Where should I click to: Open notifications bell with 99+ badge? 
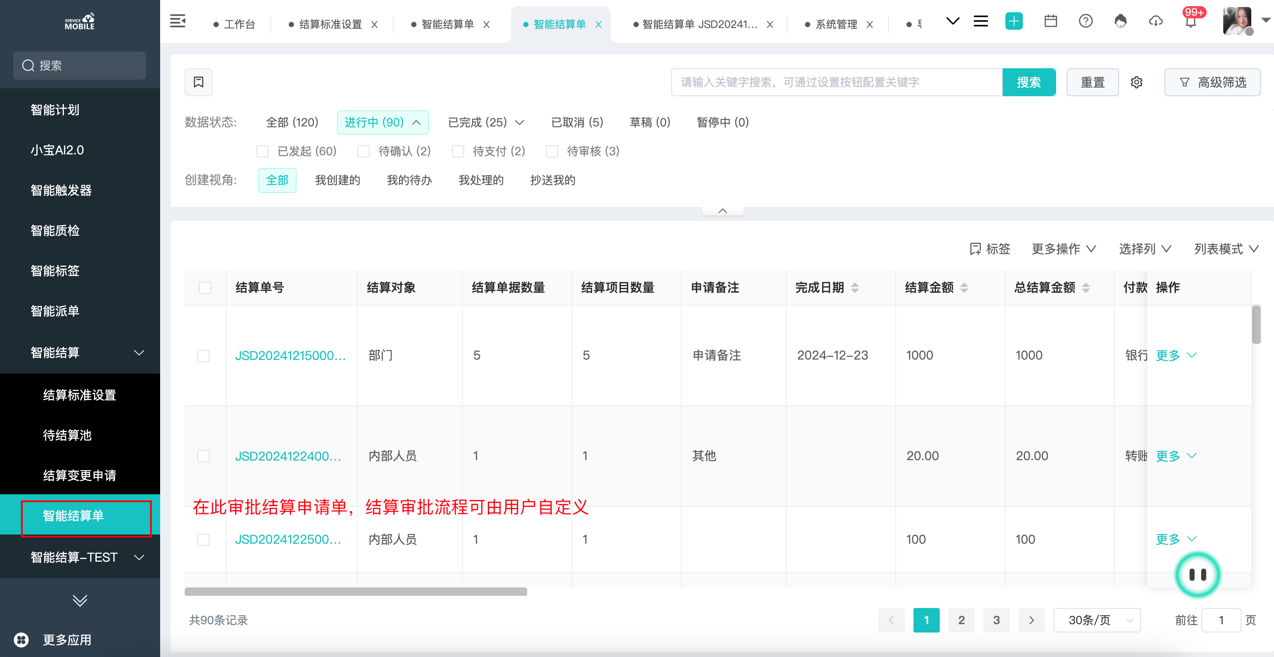pos(1191,20)
